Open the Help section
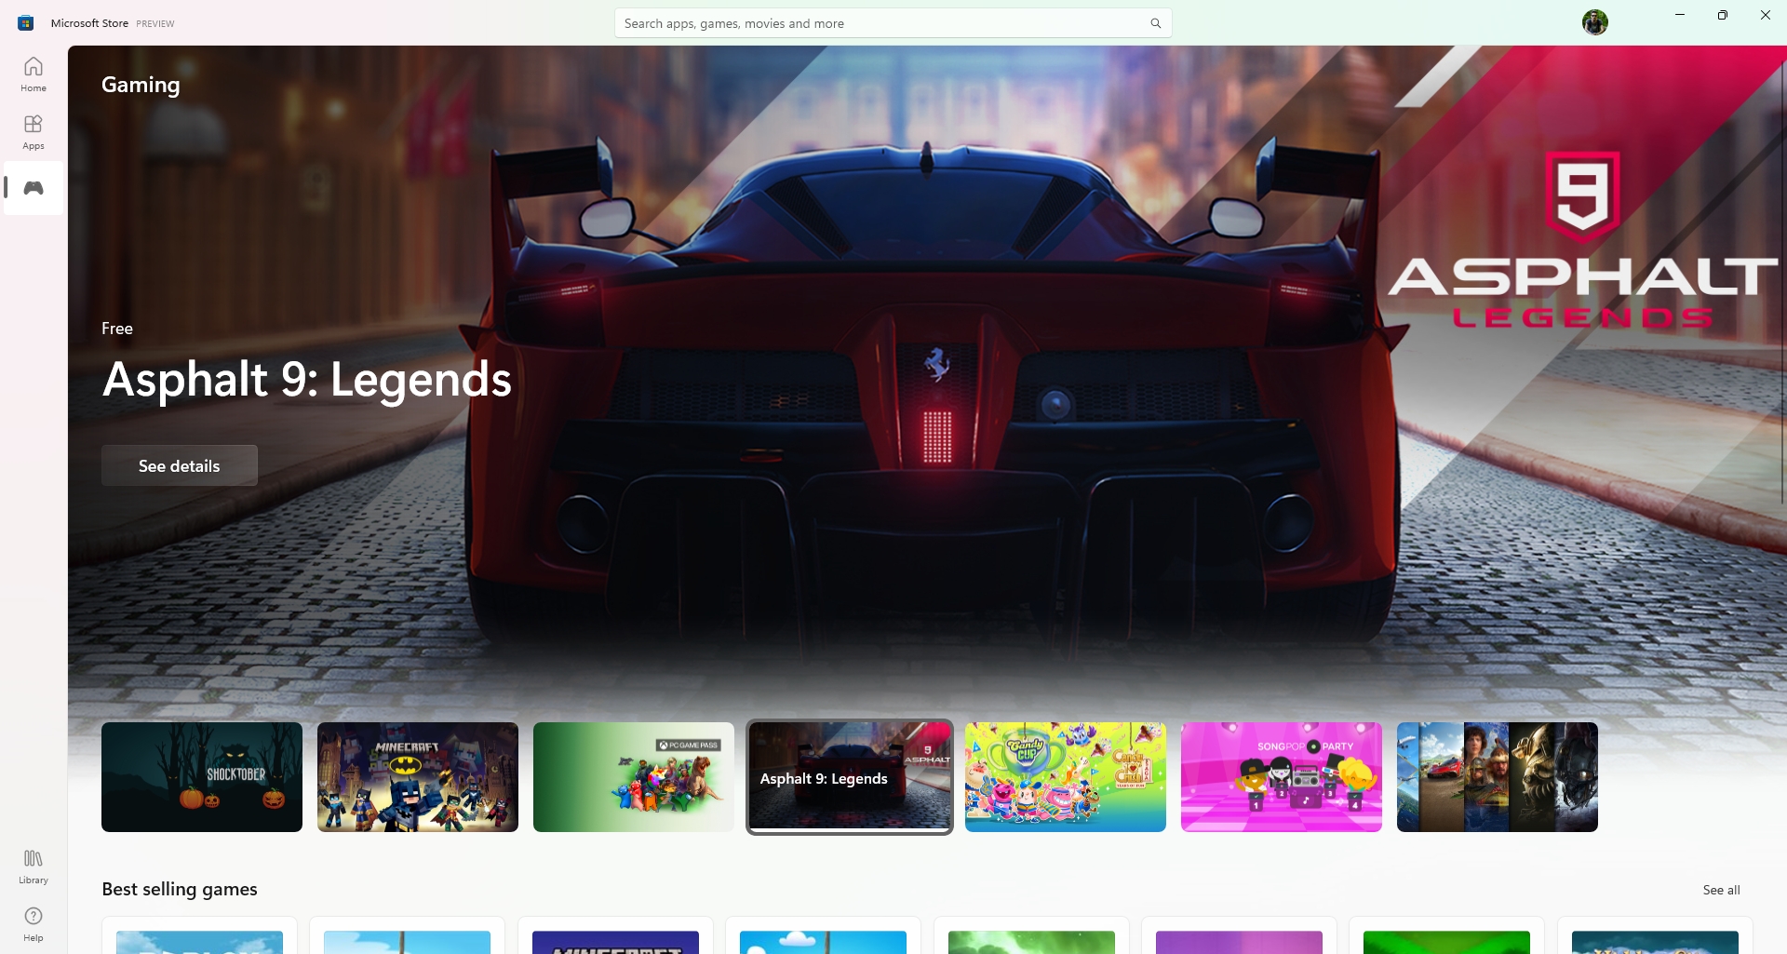Screen dimensions: 1787x954 click(x=34, y=923)
